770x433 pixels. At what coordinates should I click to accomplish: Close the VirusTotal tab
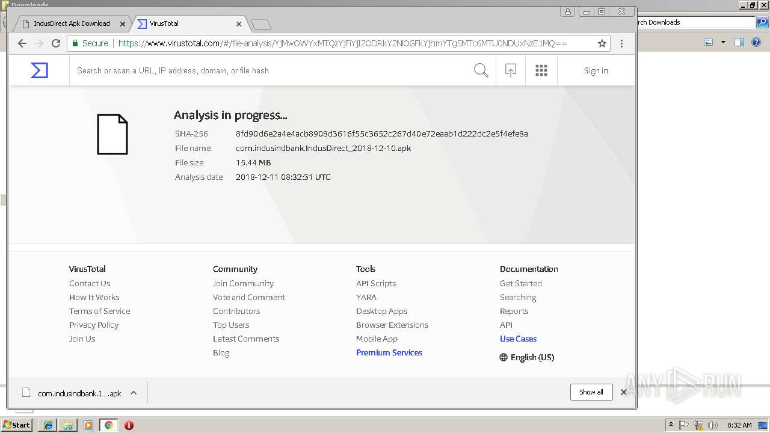[239, 24]
